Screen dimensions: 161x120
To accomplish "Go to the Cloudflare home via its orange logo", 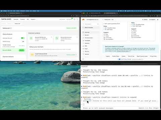I will click(x=84, y=20).
